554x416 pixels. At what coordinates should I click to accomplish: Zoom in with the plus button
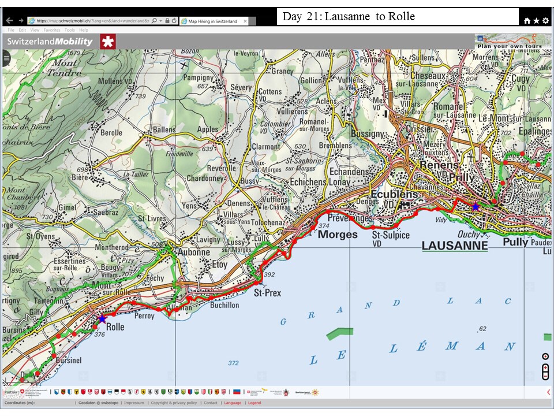coord(545,367)
